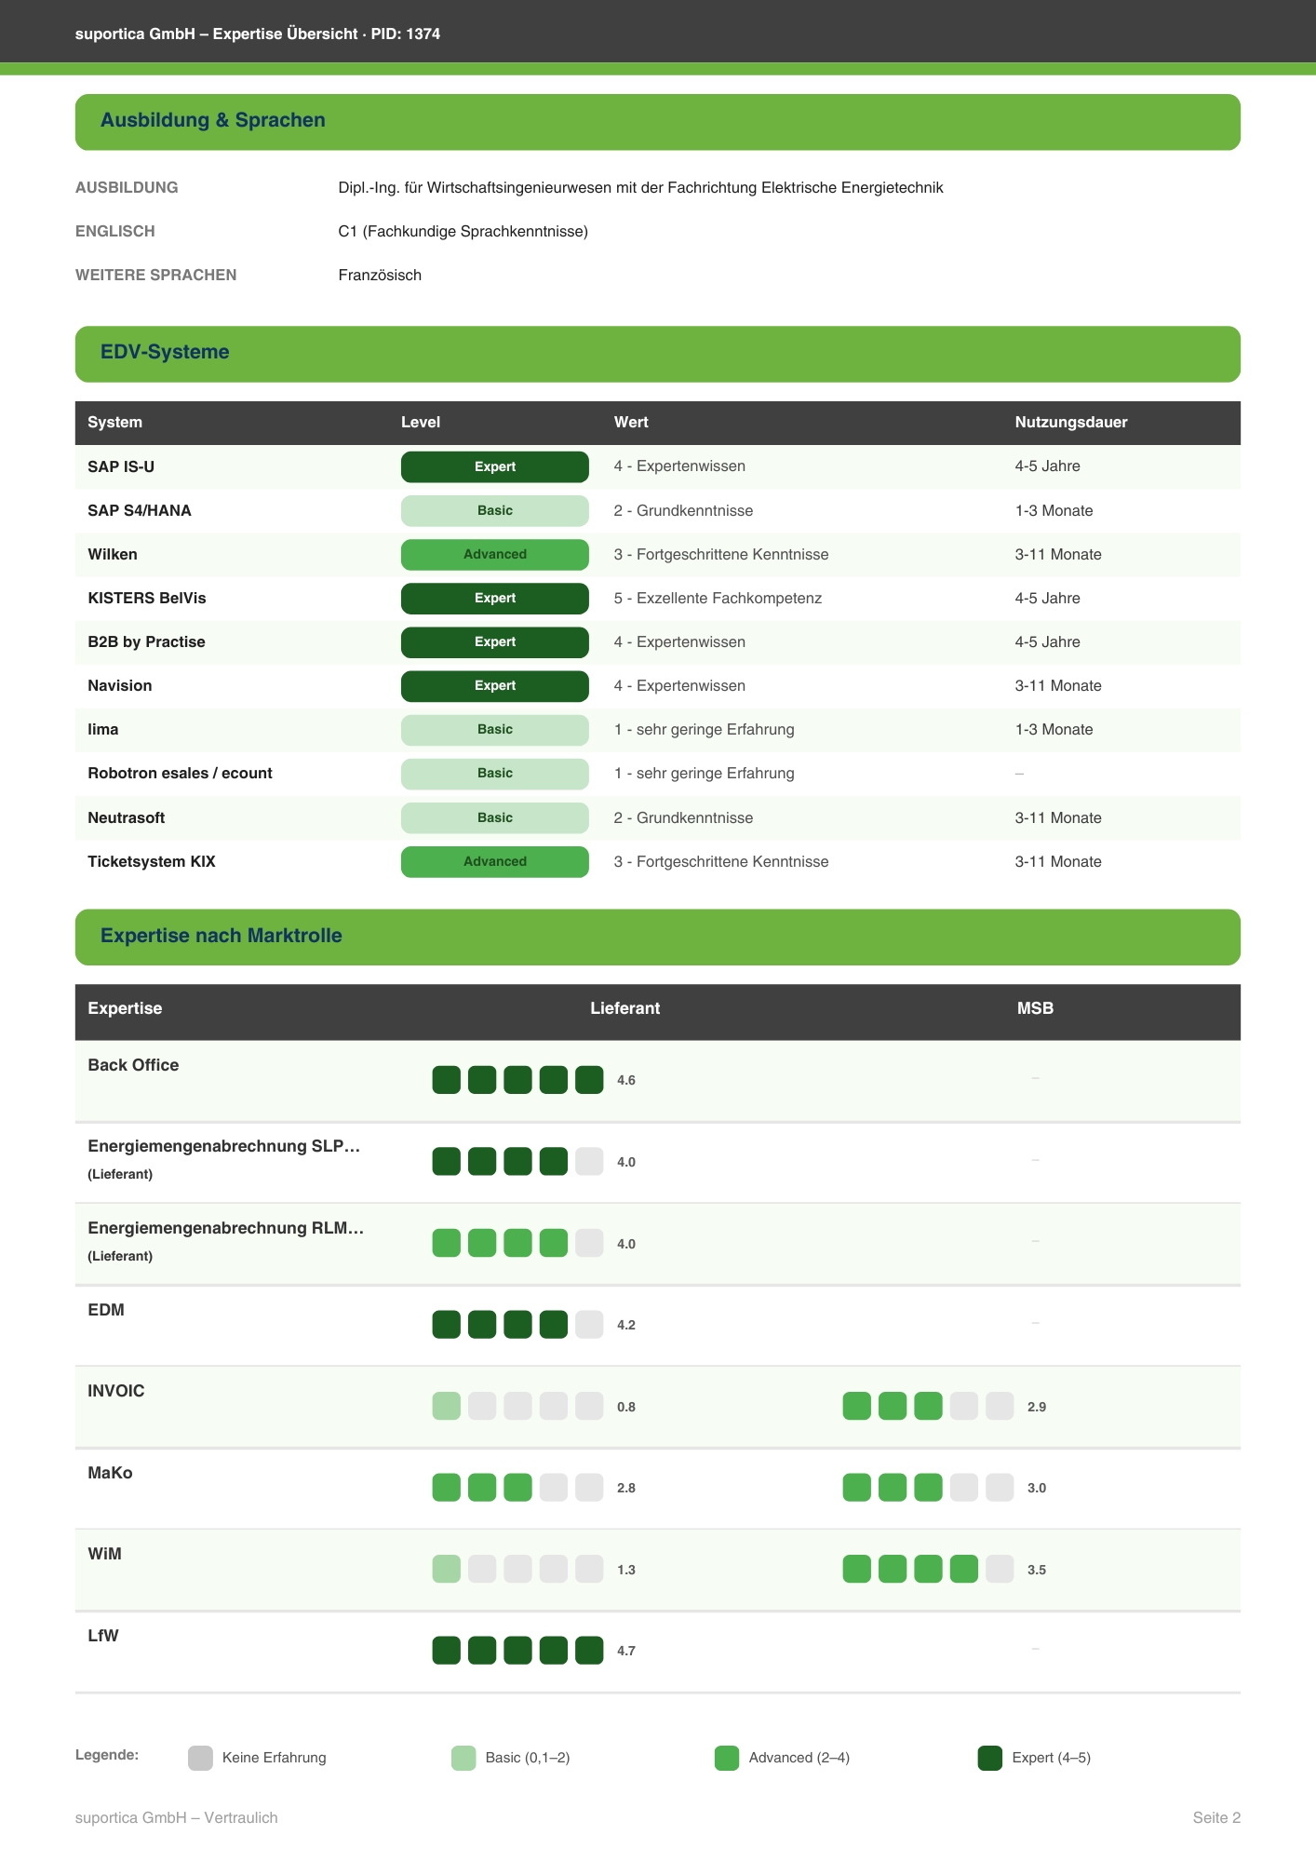Click the Level column header
This screenshot has width=1316, height=1862.
421,422
